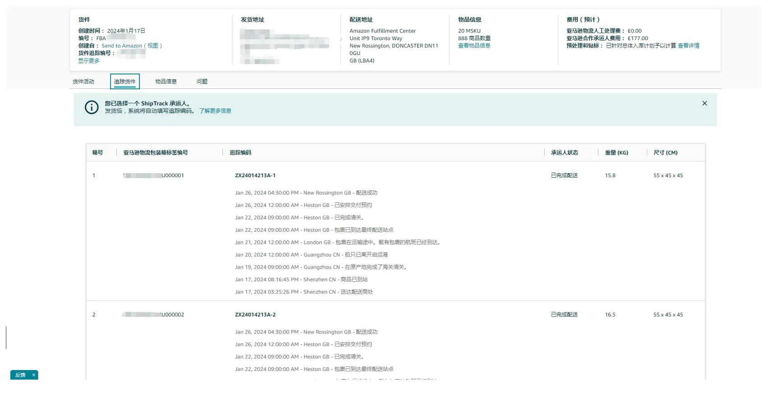Click the 追踪编码 column header
Screen dimensions: 769x399
(x=241, y=152)
